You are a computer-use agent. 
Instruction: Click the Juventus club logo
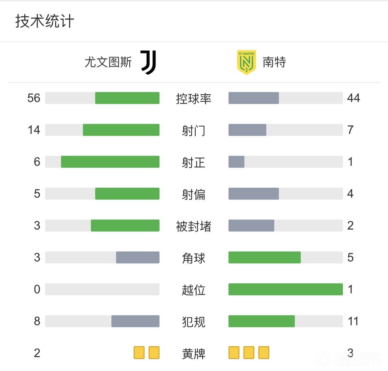[148, 62]
